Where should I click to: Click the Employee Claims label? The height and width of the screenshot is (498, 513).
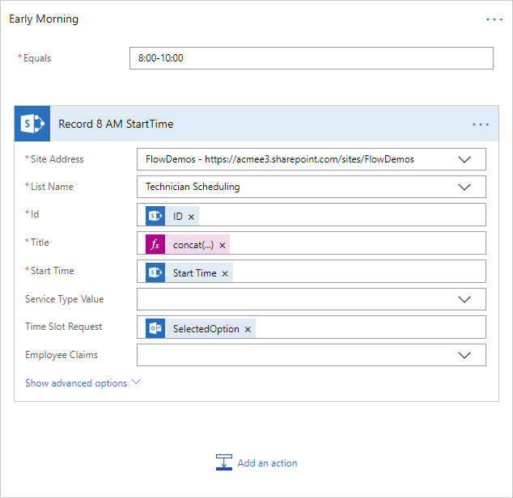coord(61,355)
